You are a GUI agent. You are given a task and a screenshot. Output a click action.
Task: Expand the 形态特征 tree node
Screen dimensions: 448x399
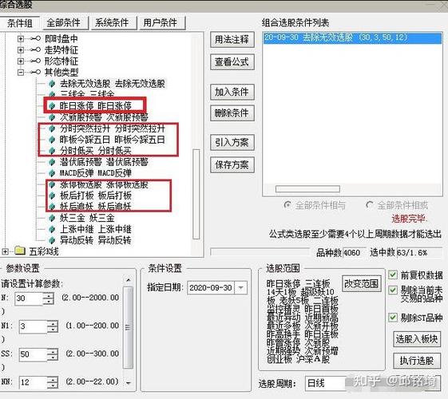21,61
